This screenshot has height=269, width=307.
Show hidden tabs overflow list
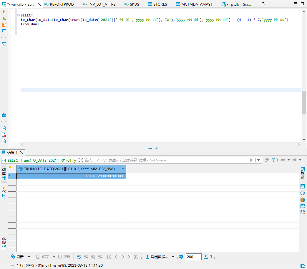tap(263, 4)
